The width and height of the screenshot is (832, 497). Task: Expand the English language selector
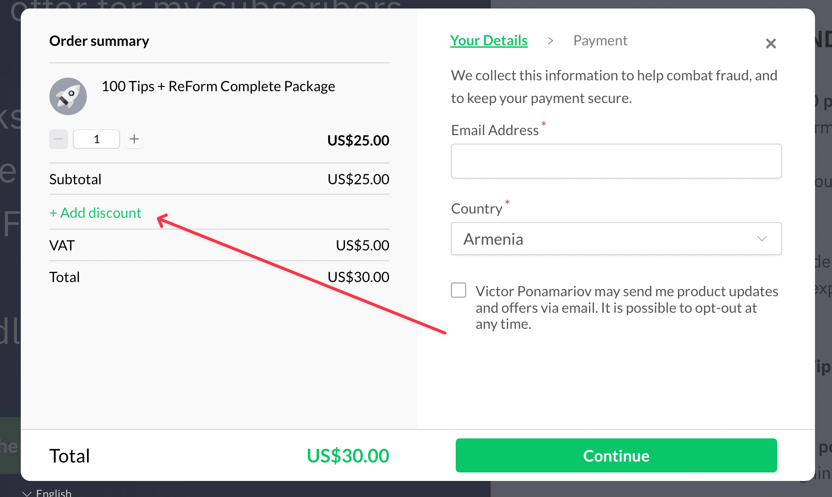pyautogui.click(x=47, y=493)
